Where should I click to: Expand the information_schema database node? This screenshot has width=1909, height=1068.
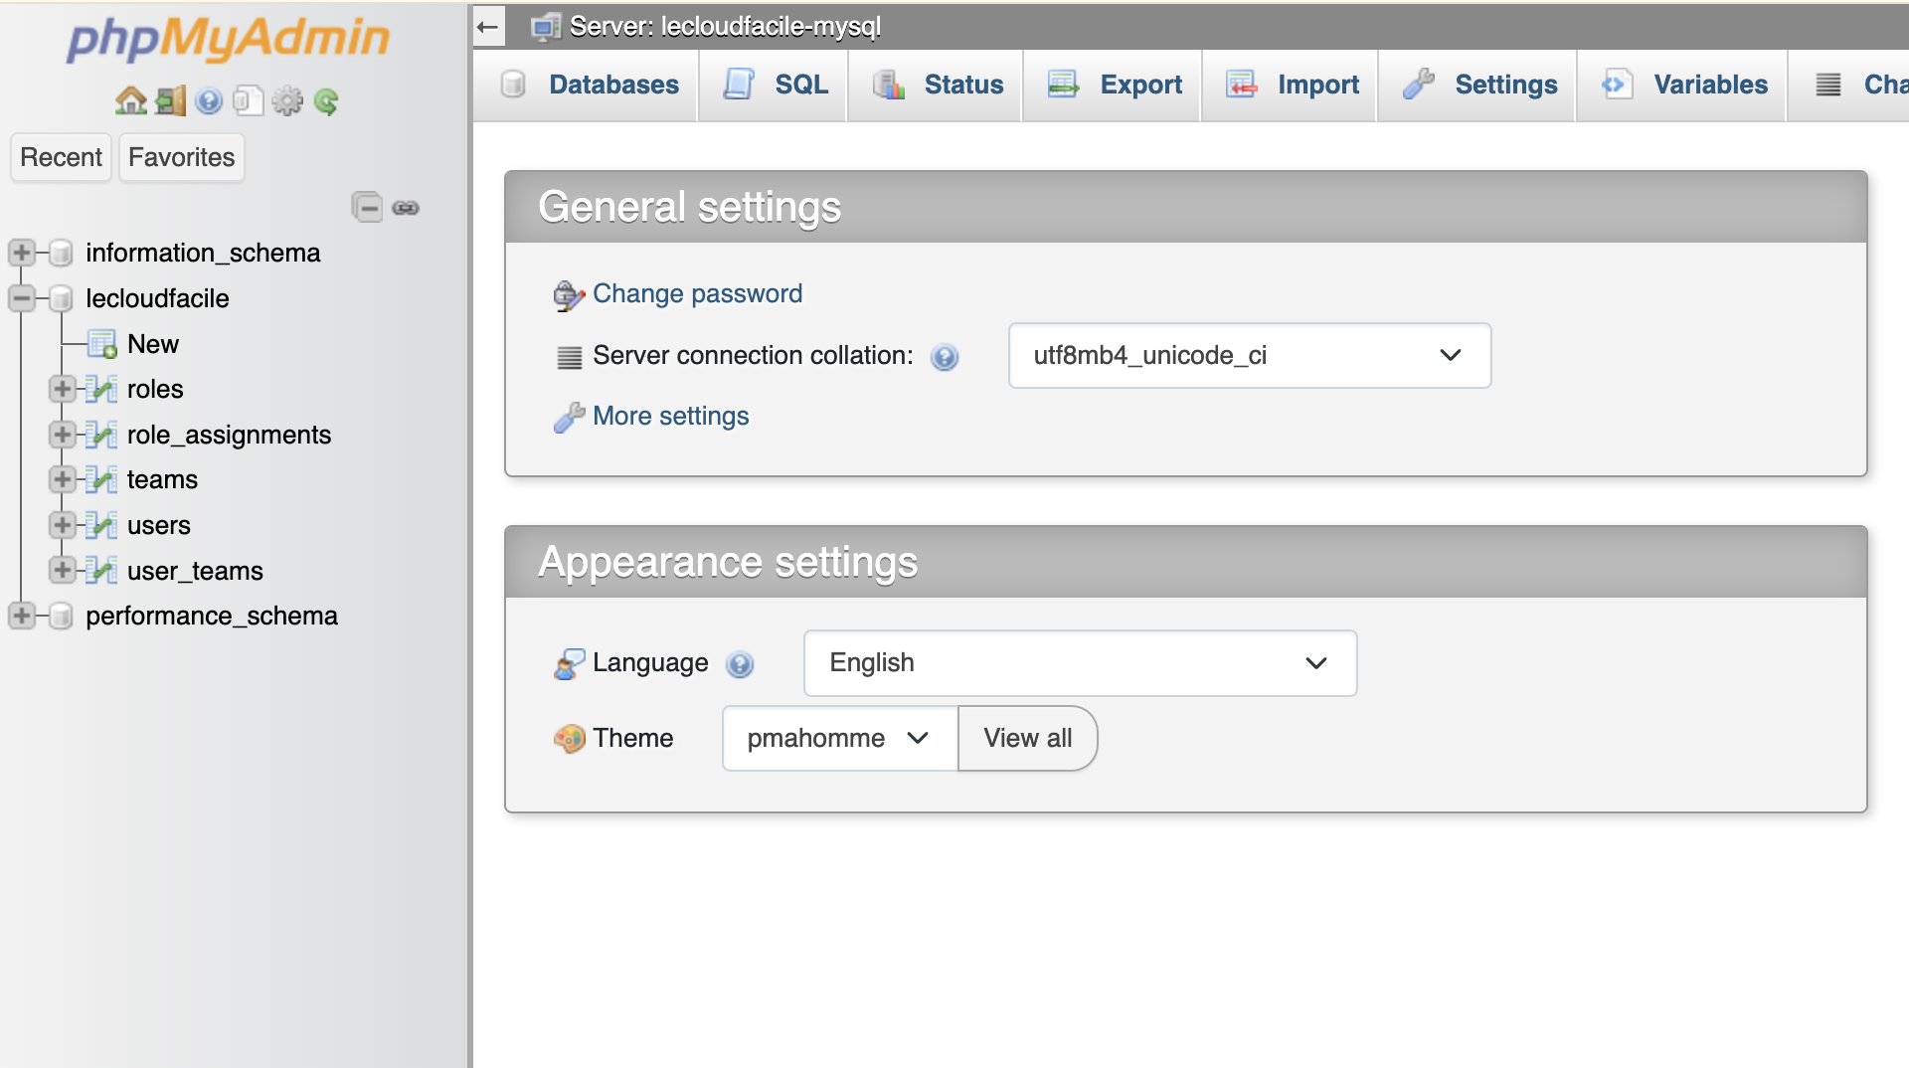[x=22, y=253]
